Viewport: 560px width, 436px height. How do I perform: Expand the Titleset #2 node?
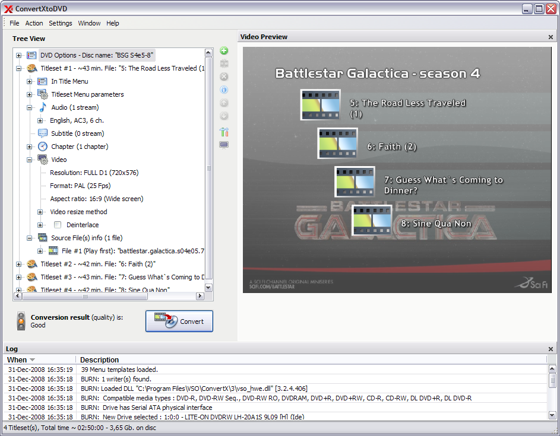[18, 264]
